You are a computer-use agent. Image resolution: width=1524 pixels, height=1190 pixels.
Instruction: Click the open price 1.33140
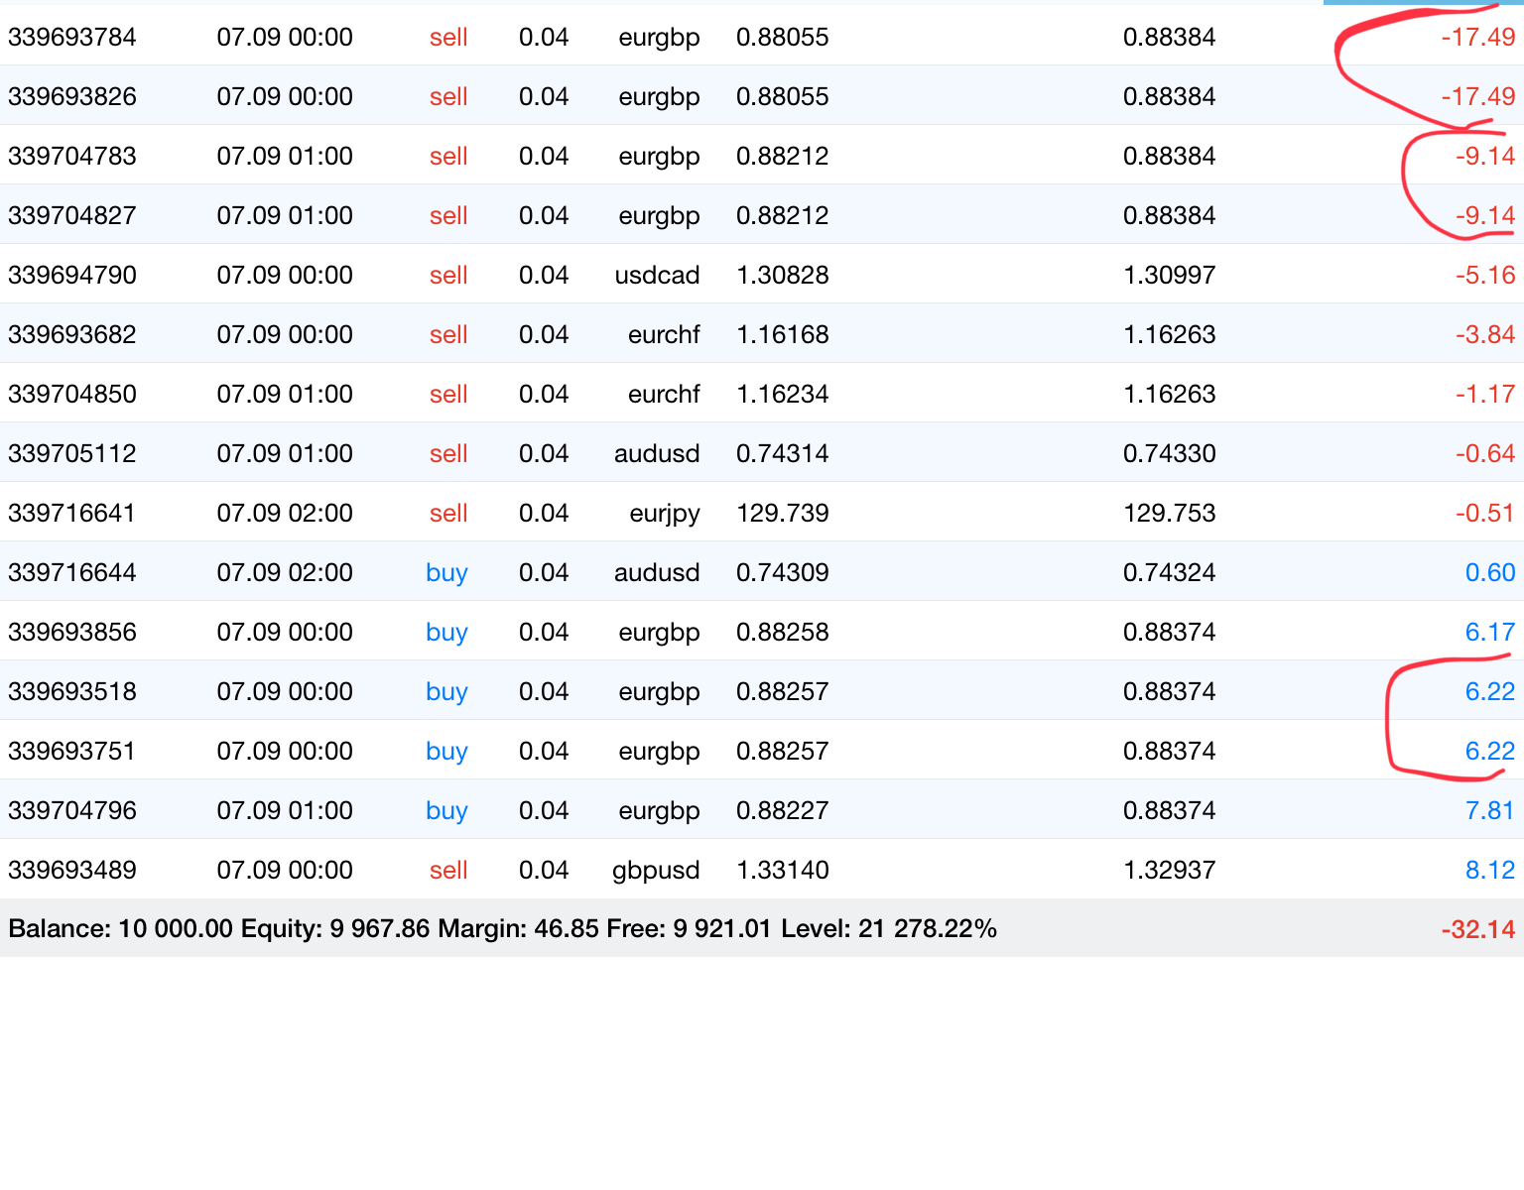tap(782, 871)
